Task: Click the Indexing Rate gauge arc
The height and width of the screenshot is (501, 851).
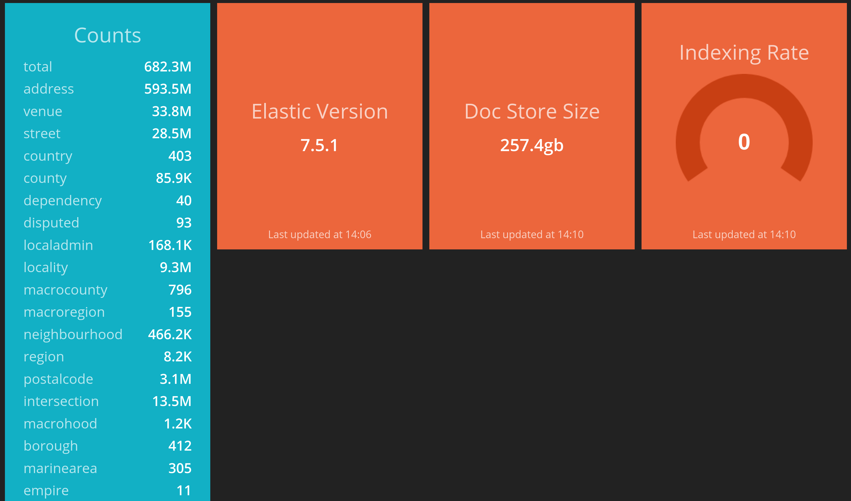Action: click(744, 86)
